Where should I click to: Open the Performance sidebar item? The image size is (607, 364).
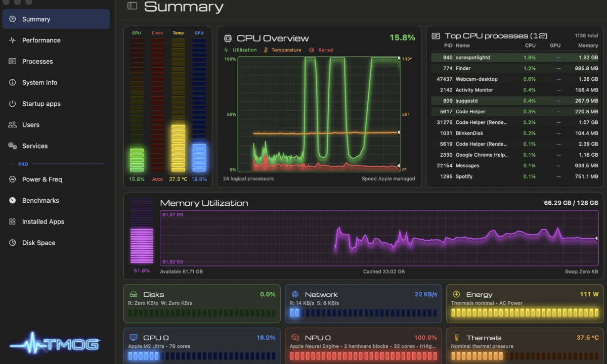coord(56,40)
